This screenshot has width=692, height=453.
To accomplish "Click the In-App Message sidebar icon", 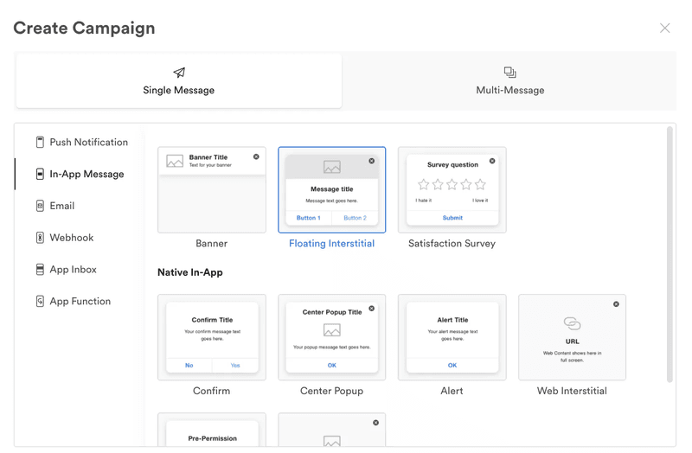I will click(x=40, y=175).
